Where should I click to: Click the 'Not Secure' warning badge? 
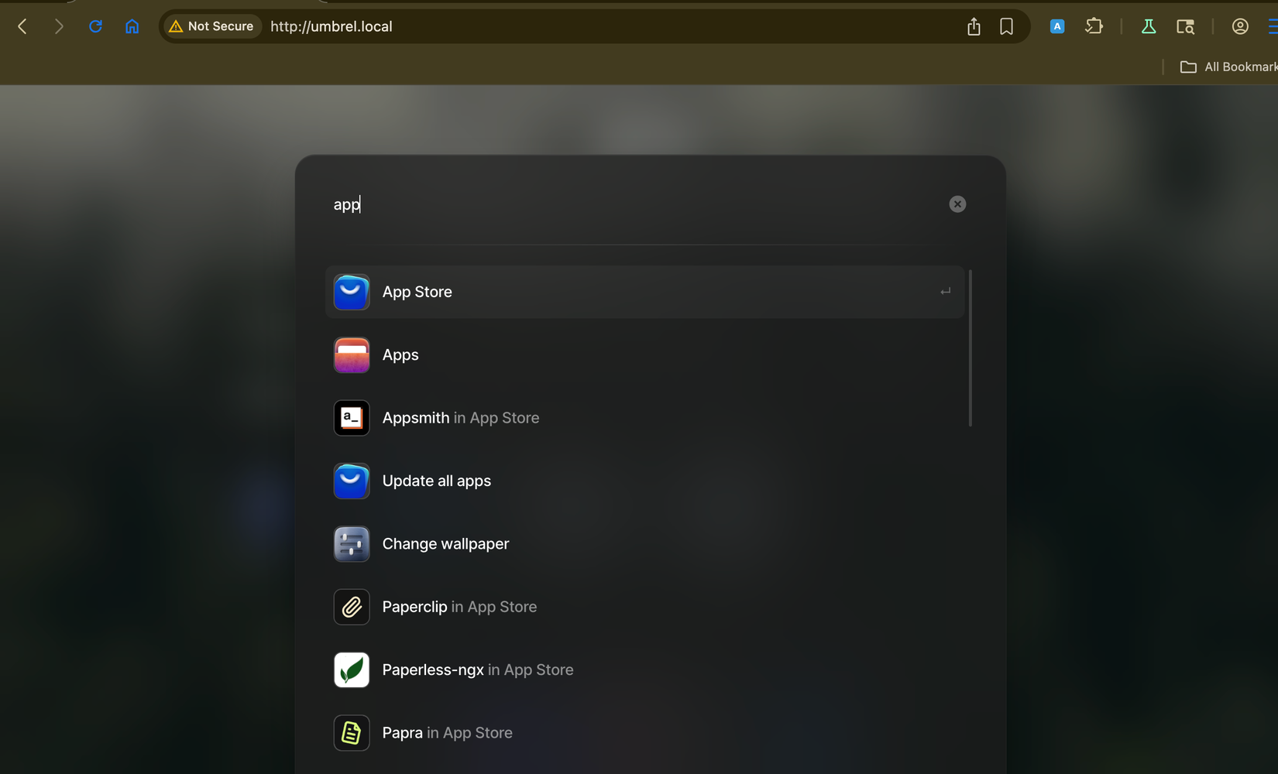pyautogui.click(x=211, y=26)
